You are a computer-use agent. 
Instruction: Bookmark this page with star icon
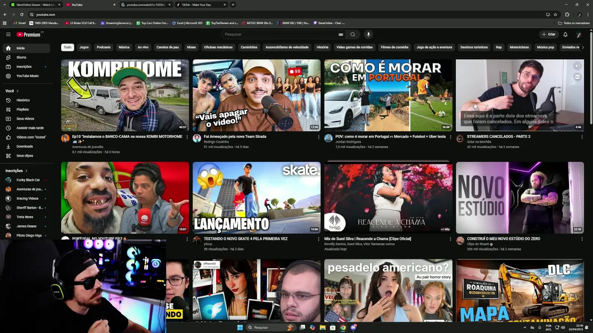pyautogui.click(x=555, y=14)
